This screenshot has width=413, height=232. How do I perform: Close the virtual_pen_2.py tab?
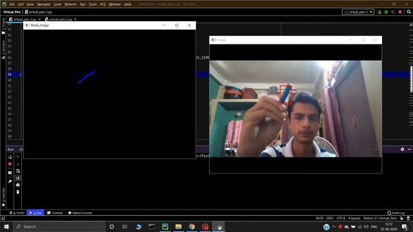[76, 19]
